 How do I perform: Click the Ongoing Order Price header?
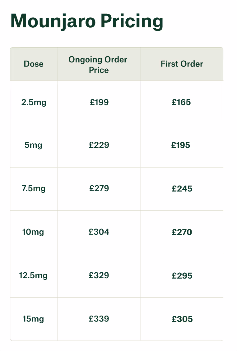[x=98, y=65]
